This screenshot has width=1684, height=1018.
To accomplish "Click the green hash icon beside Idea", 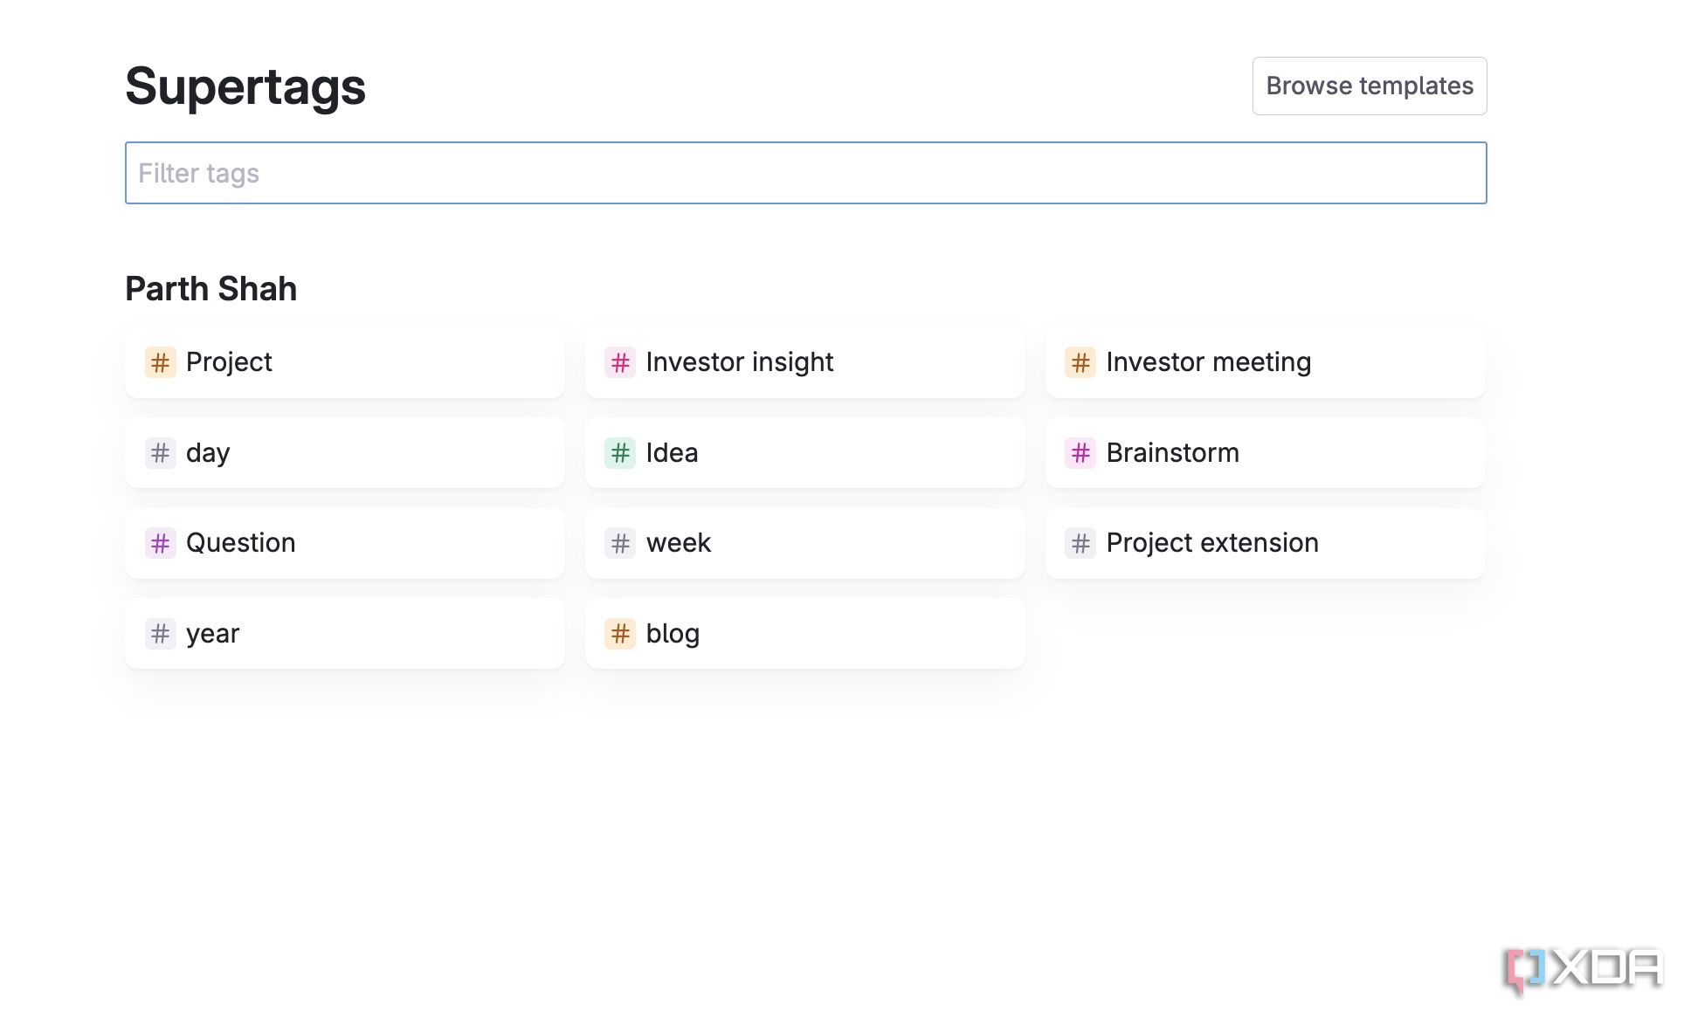I will coord(620,453).
